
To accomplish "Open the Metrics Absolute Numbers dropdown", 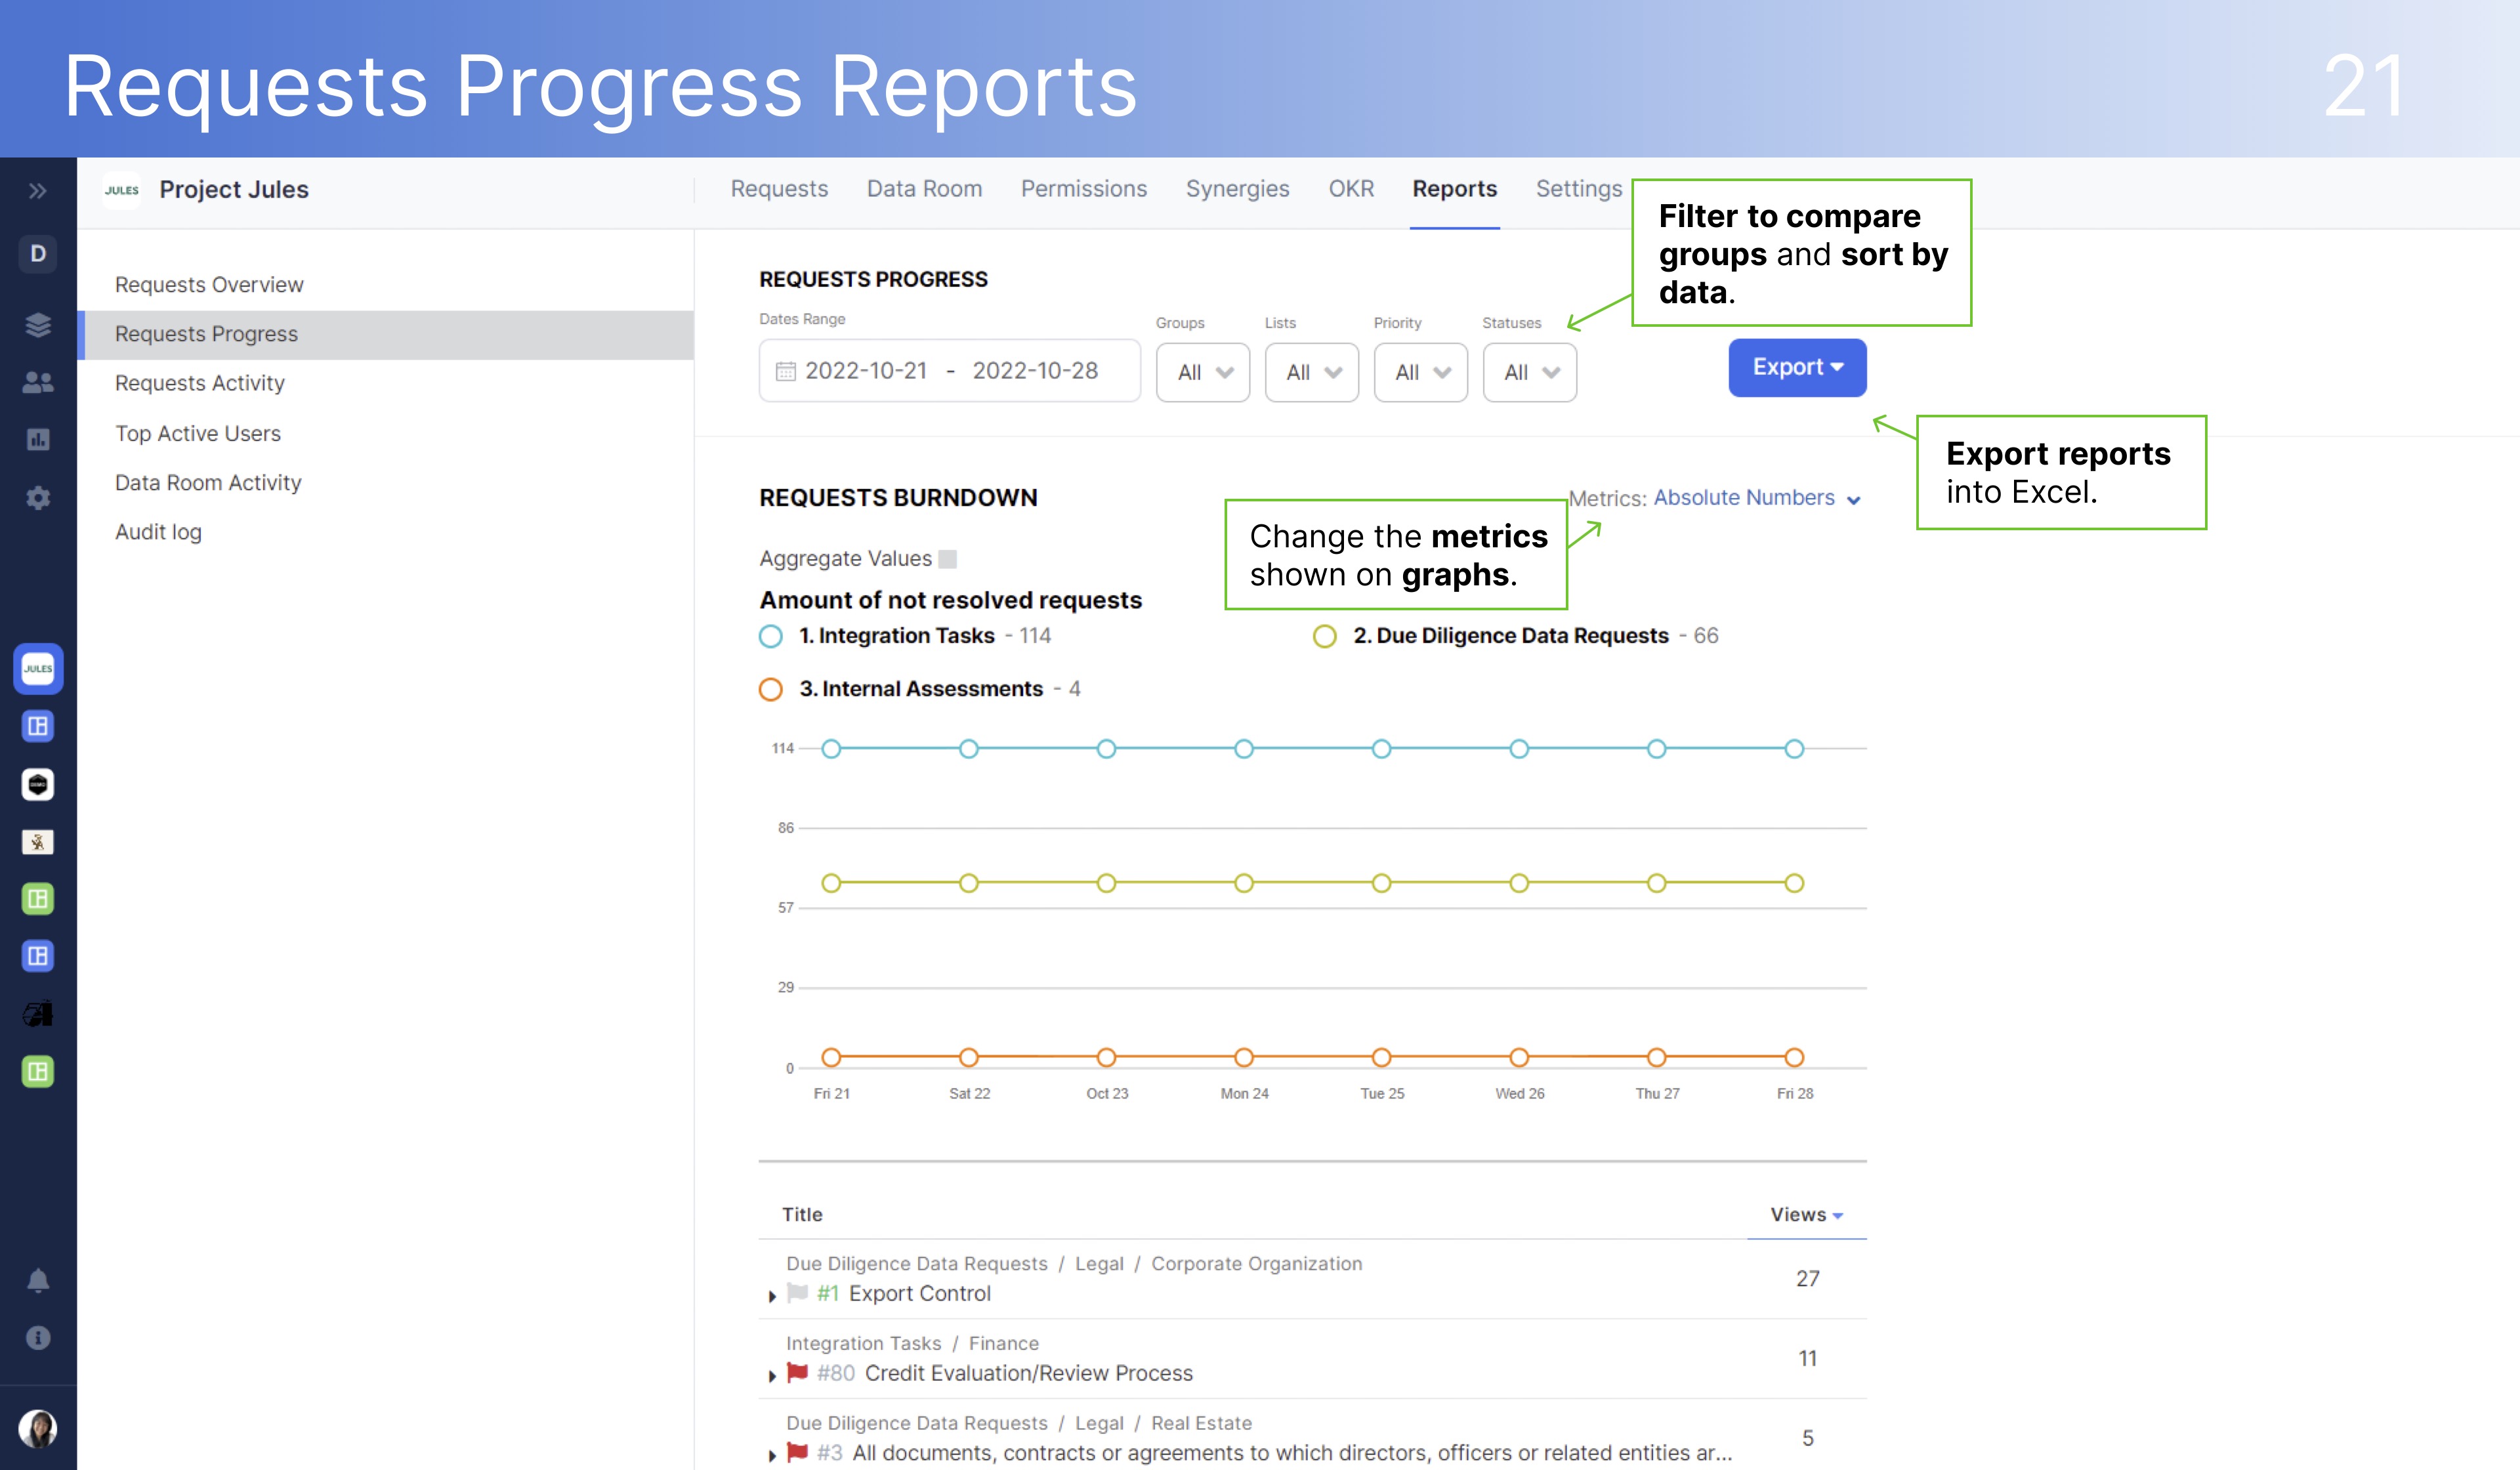I will 1746,498.
